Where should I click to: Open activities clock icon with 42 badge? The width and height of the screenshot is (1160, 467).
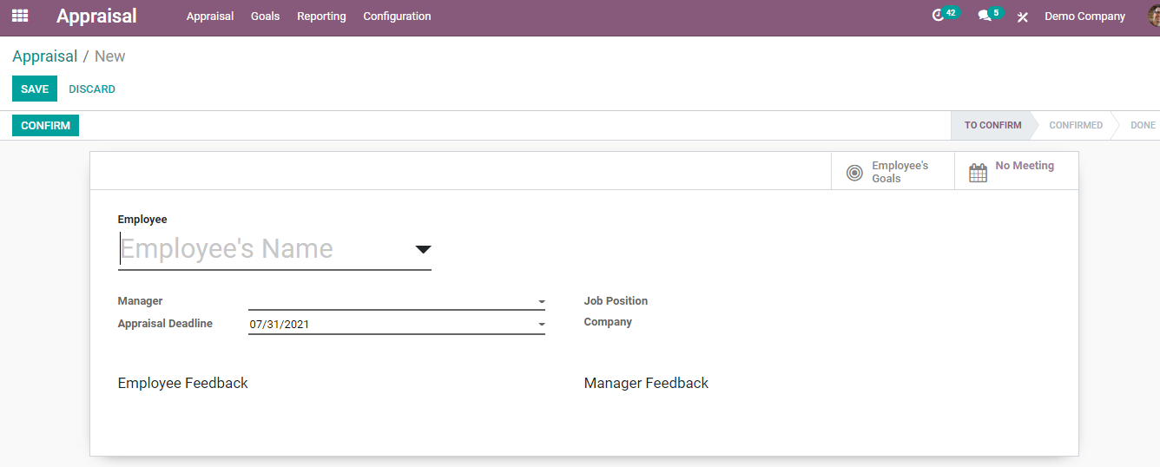pyautogui.click(x=938, y=16)
